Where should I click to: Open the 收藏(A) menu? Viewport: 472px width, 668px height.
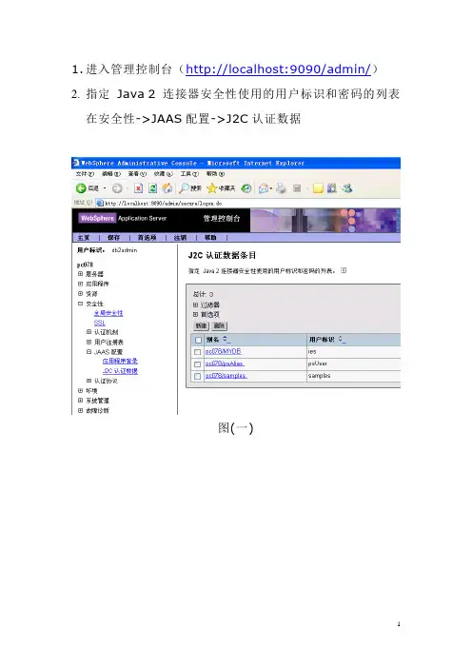[x=163, y=174]
